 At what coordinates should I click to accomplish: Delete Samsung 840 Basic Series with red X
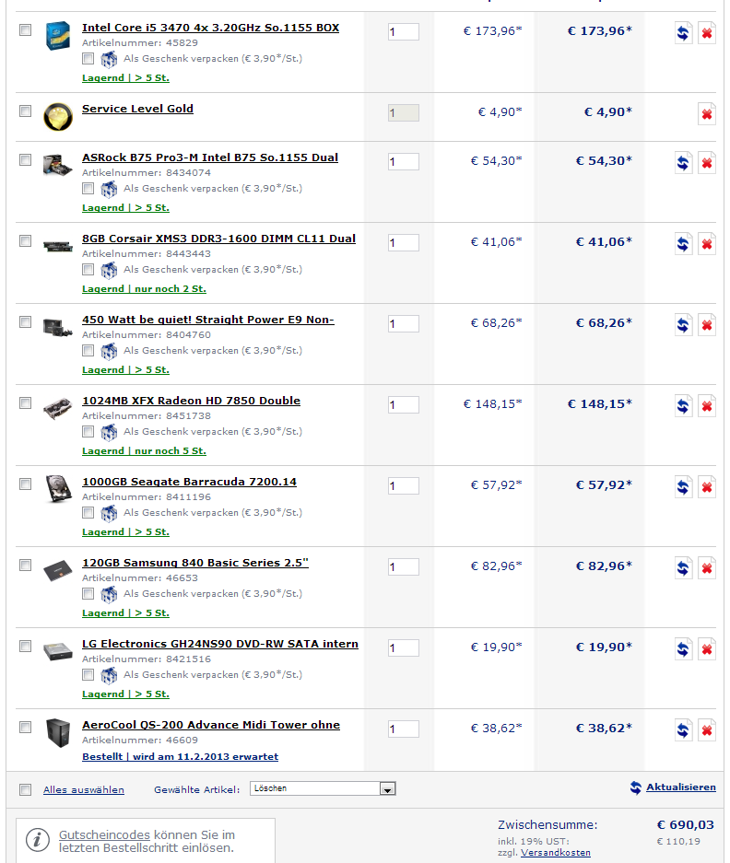[x=707, y=567]
